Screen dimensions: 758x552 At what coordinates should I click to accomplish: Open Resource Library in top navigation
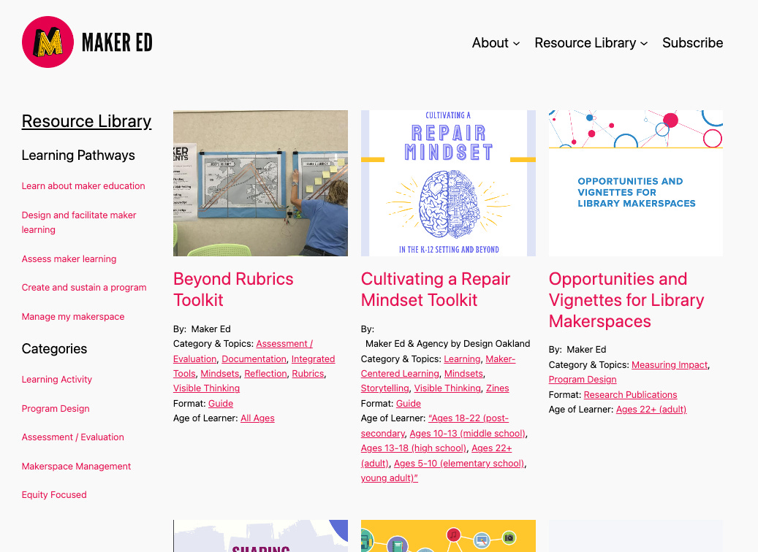tap(585, 43)
